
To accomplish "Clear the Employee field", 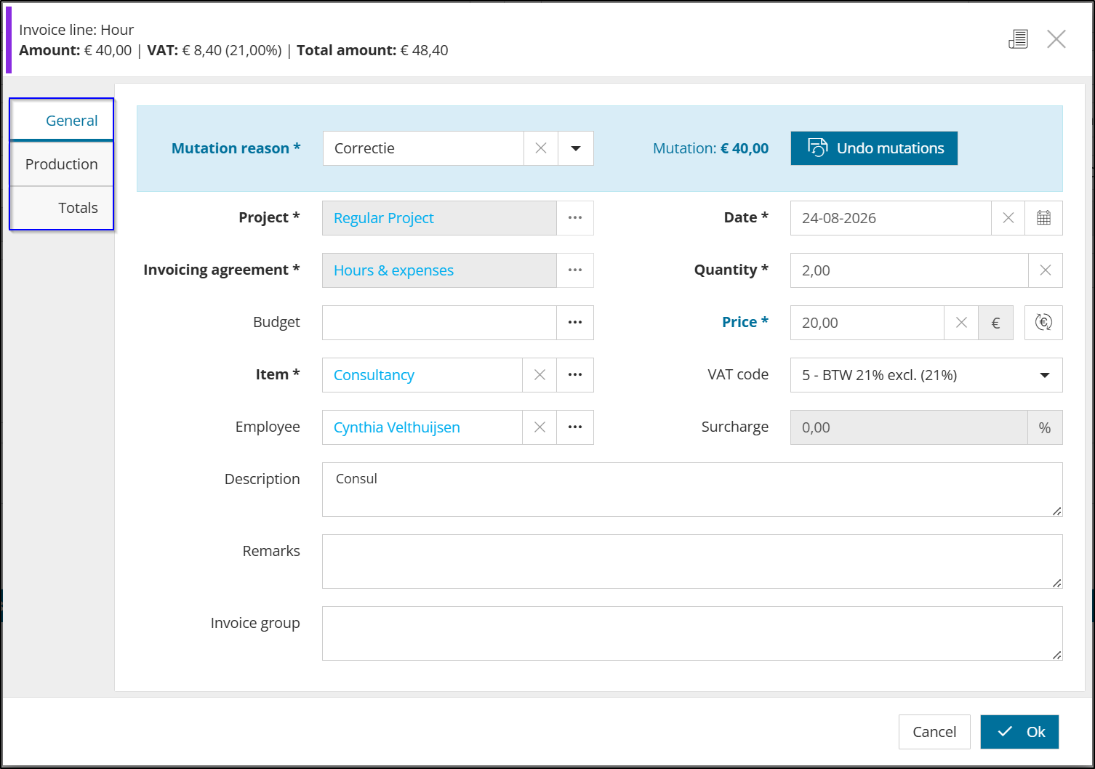I will tap(540, 427).
